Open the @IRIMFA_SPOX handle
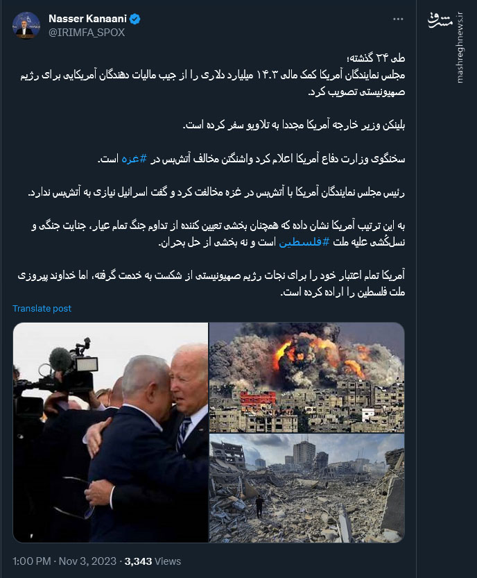Viewport: 477px width, 578px height. (87, 33)
